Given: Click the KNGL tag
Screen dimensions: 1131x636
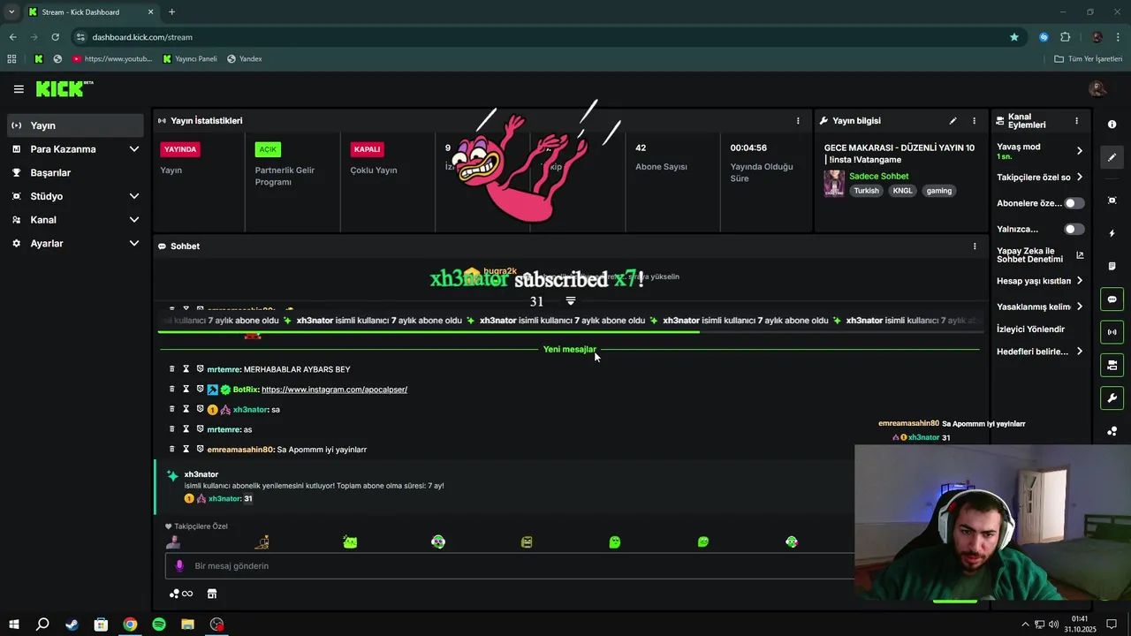Looking at the screenshot, I should coord(902,191).
